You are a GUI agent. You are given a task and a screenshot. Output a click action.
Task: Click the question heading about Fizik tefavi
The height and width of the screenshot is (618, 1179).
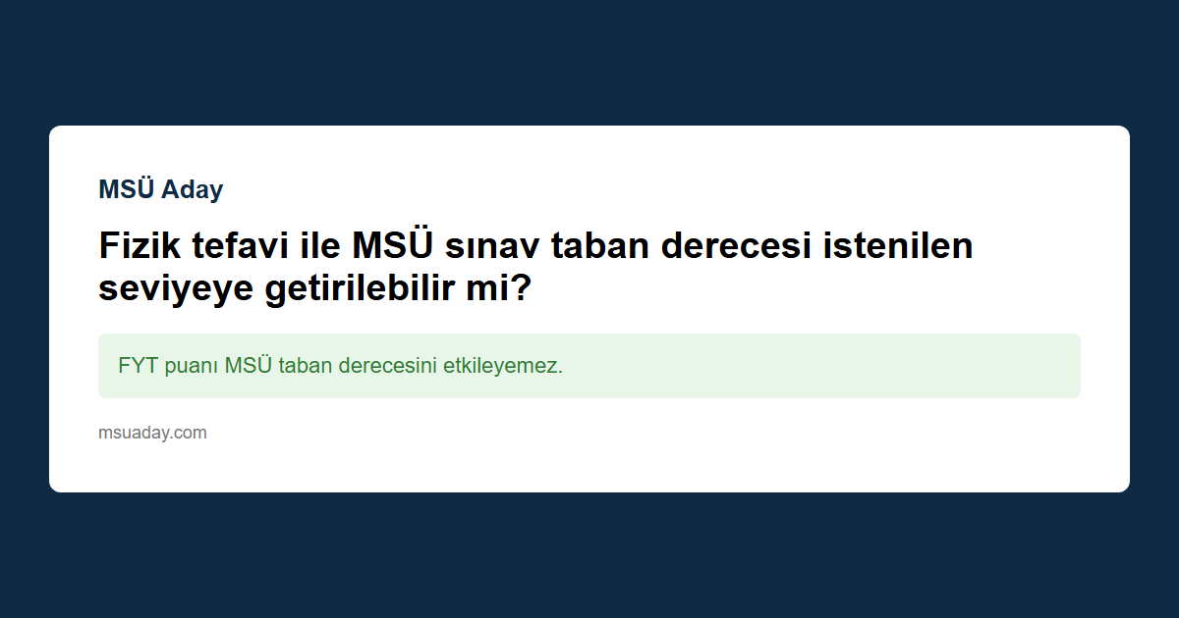535,267
